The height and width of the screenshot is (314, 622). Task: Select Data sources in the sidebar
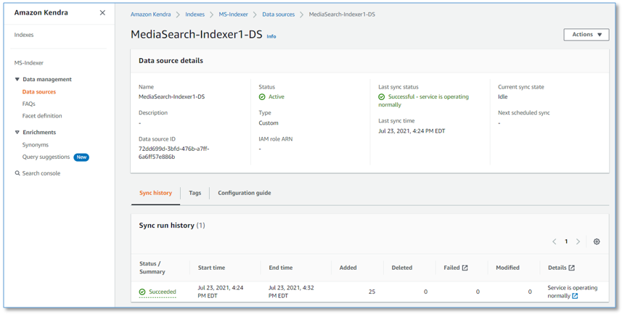[39, 91]
